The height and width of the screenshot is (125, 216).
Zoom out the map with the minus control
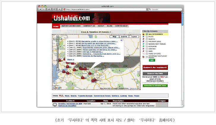tap(58, 69)
